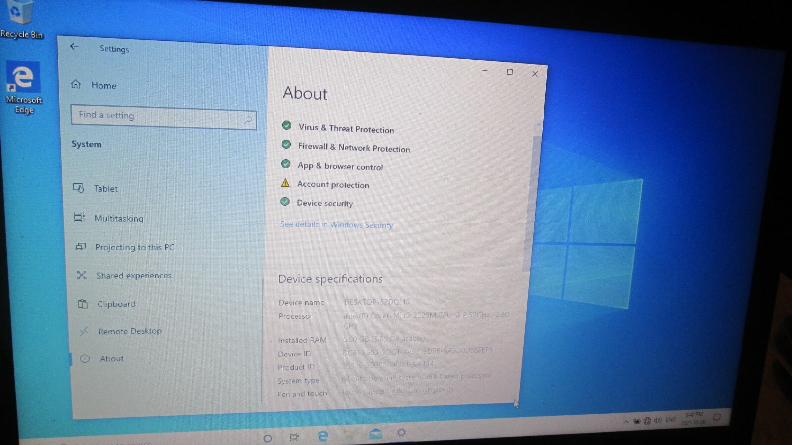The width and height of the screenshot is (792, 445).
Task: Click the Account protection warning icon
Action: (x=285, y=183)
